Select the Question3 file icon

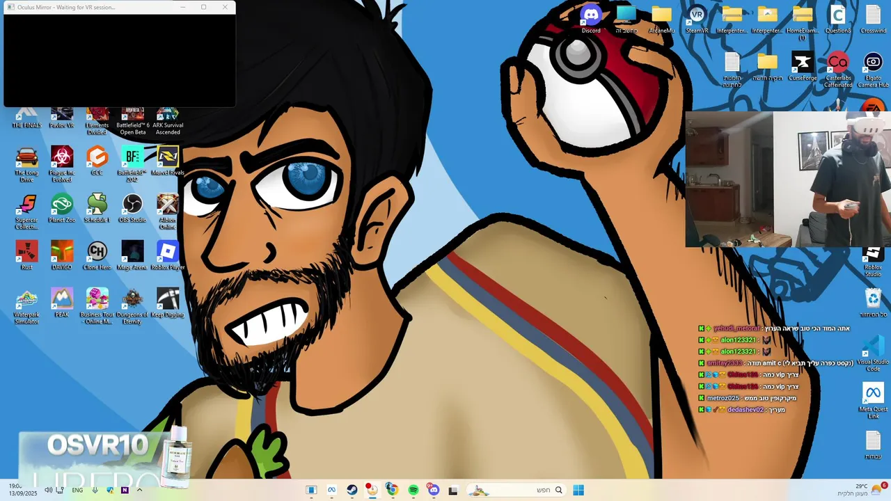838,19
